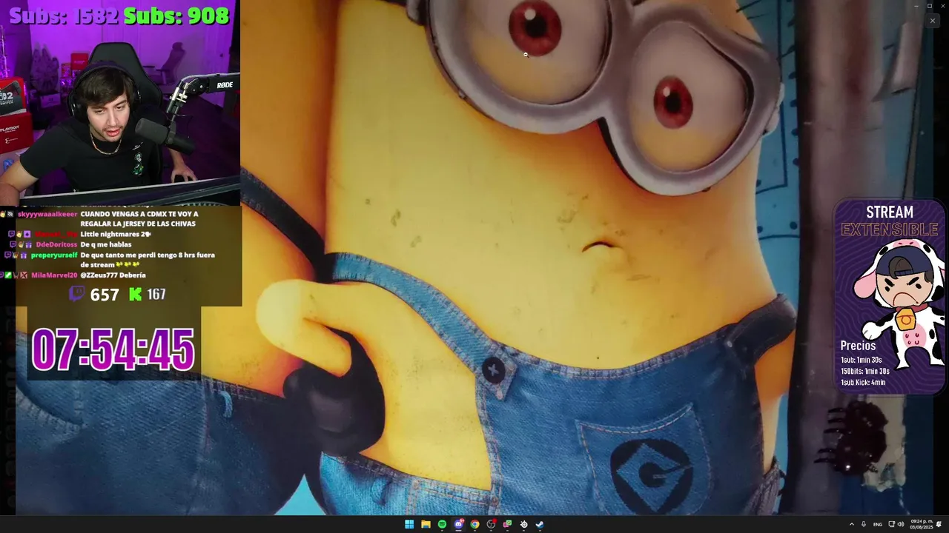Click the STREAM EXTENSIBLE title
This screenshot has width=949, height=533.
(x=890, y=221)
